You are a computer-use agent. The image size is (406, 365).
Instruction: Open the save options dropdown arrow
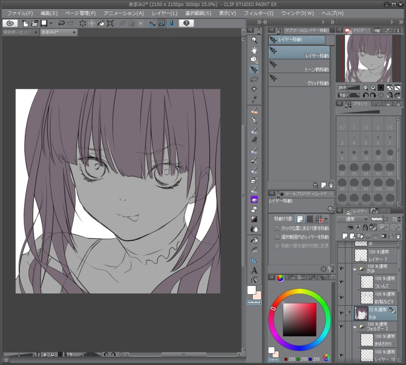coord(51,23)
